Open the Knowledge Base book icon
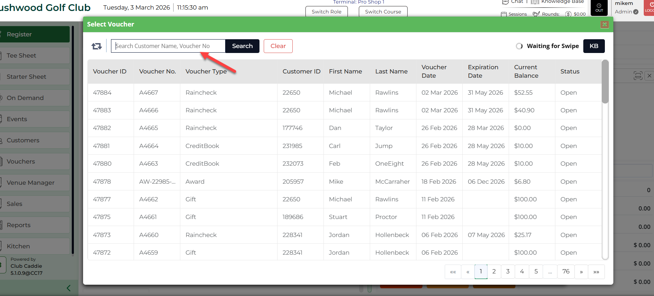Viewport: 654px width, 296px height. pyautogui.click(x=535, y=2)
